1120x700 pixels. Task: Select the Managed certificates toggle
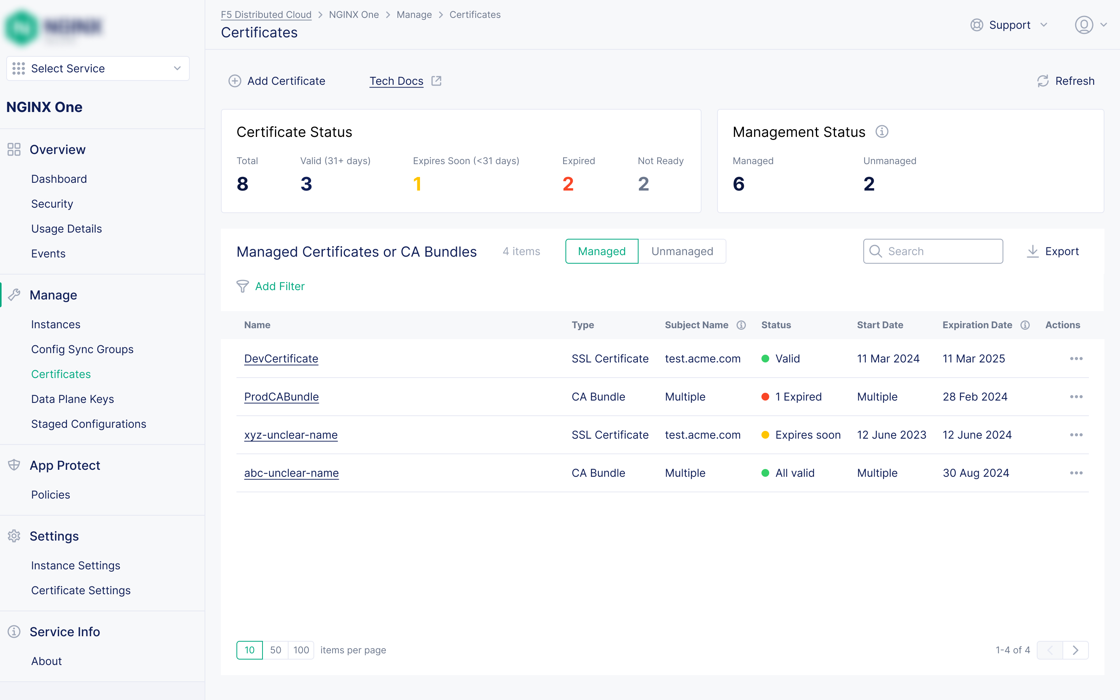601,251
